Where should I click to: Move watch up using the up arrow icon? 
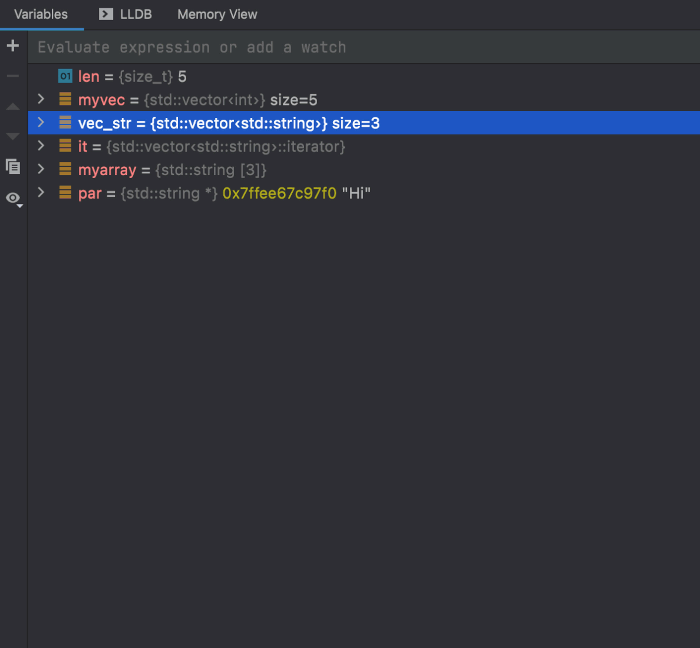coord(13,106)
